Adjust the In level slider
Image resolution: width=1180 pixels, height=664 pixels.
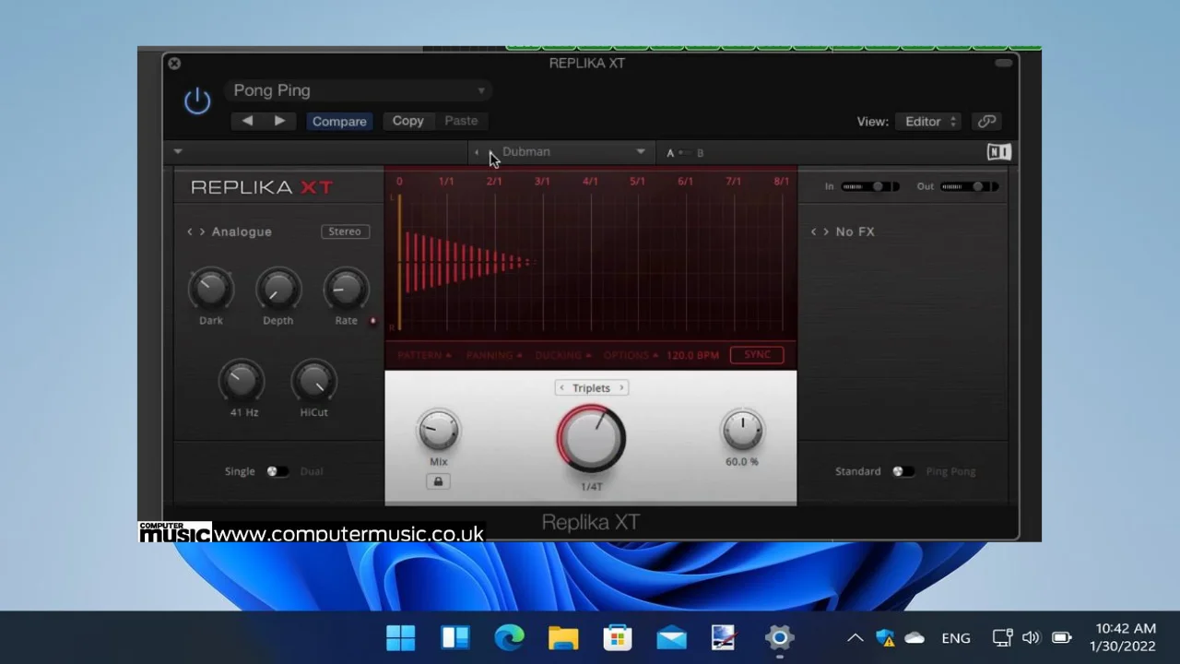pos(870,186)
